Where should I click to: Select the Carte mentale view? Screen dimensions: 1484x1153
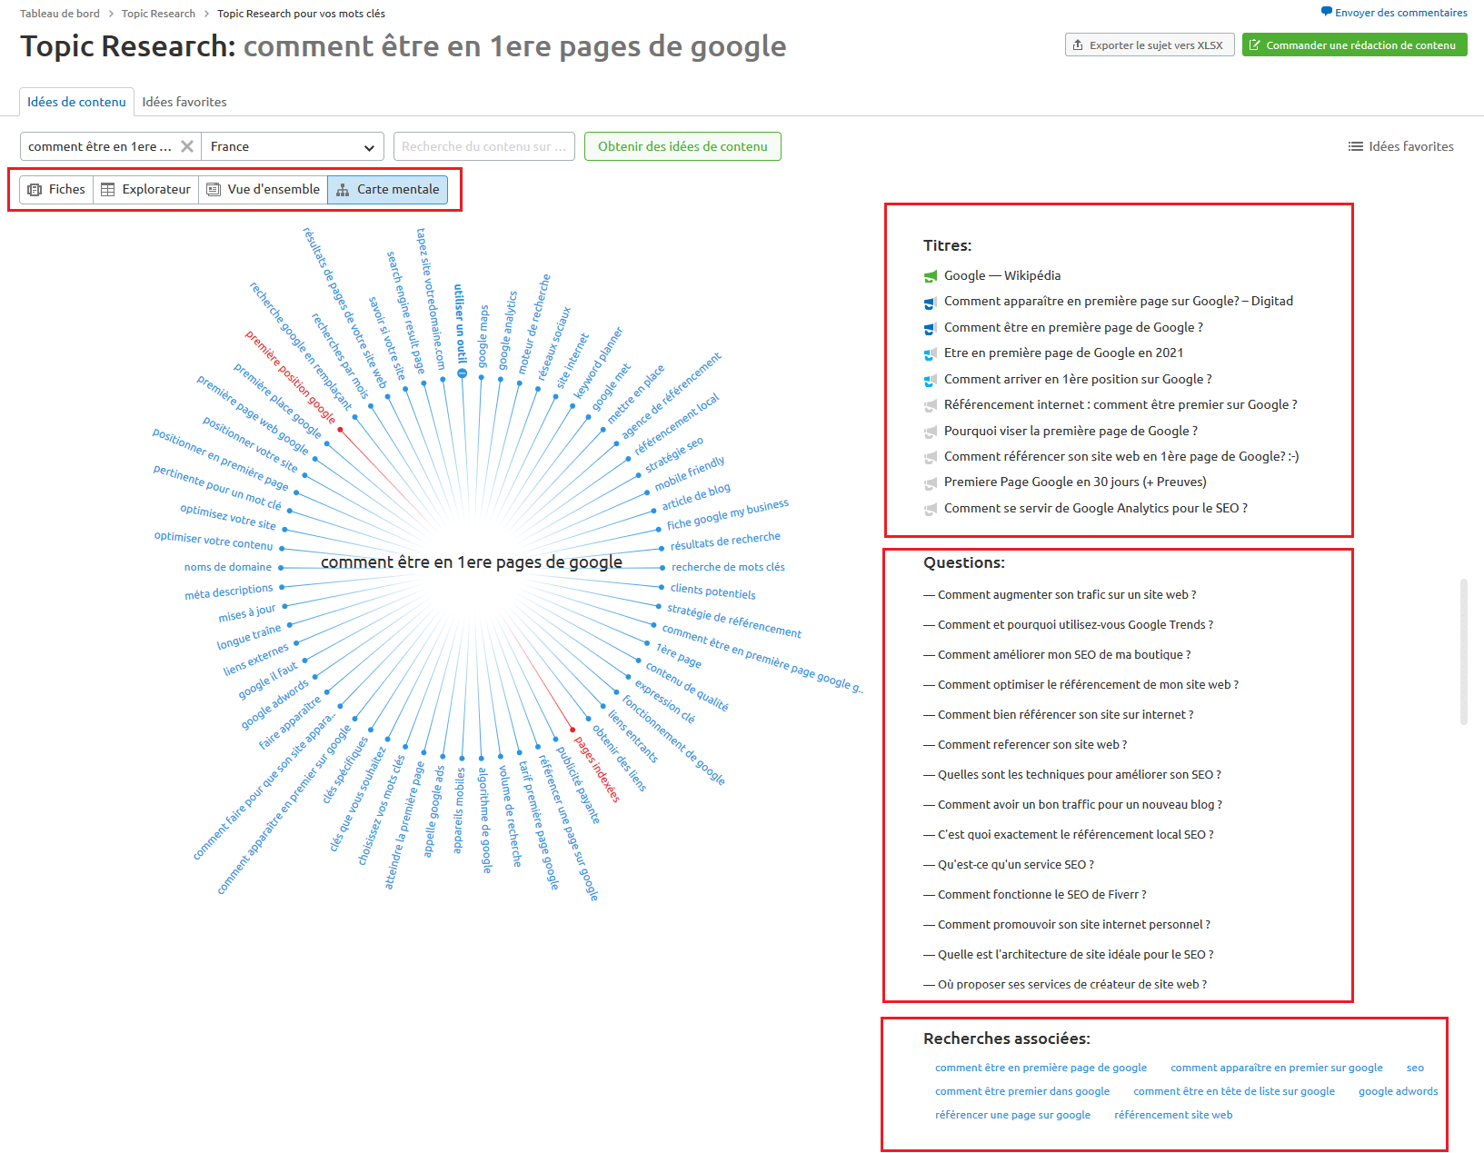[x=387, y=189]
